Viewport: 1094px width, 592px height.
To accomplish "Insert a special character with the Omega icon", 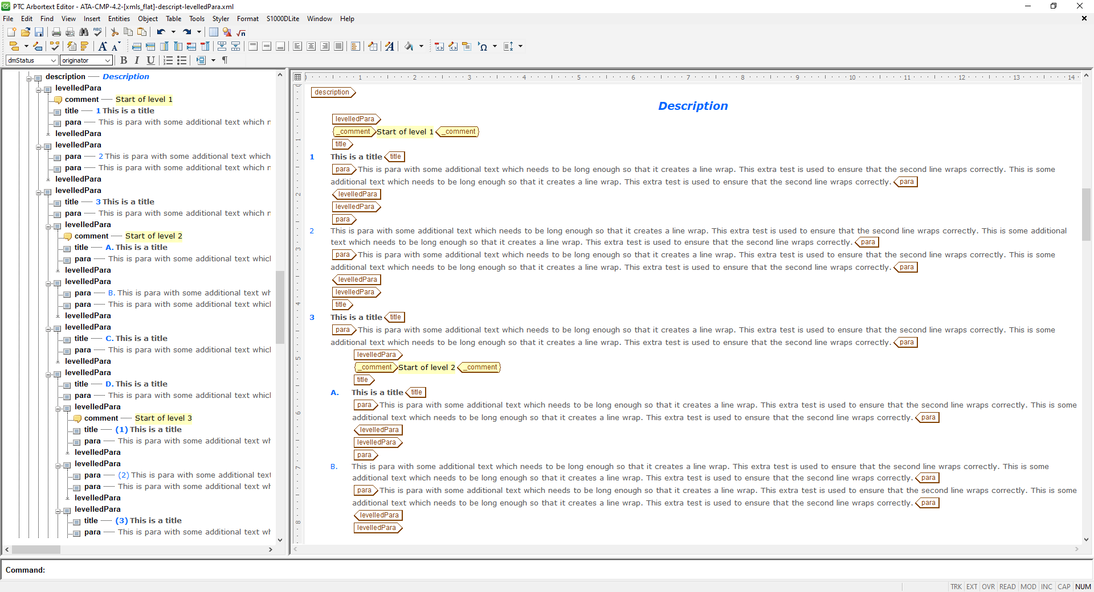I will pos(483,47).
